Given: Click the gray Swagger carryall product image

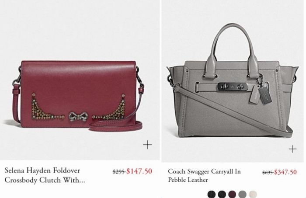Looking at the screenshot, I should [x=232, y=81].
